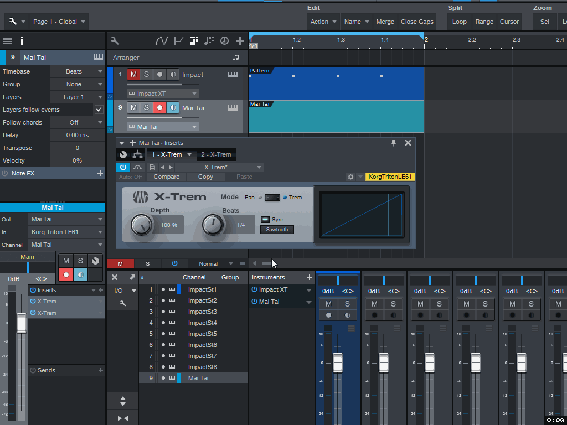Screen dimensions: 567x425
Task: Toggle the Layers follow events checkbox
Action: pos(99,110)
